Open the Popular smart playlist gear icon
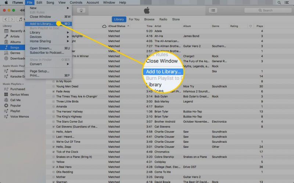Screen dimensions: 294x183 6,105
